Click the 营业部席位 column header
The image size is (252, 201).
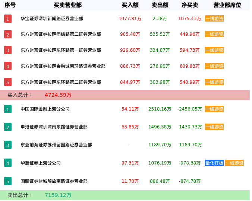point(227,5)
